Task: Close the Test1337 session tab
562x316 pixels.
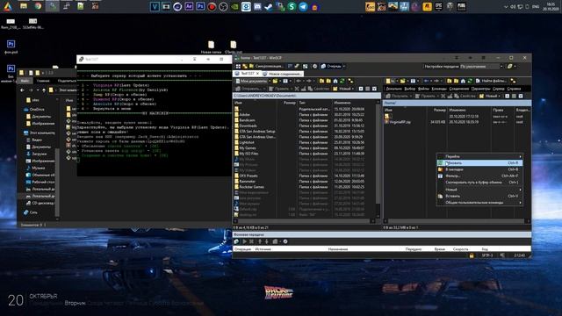Action: click(x=257, y=74)
